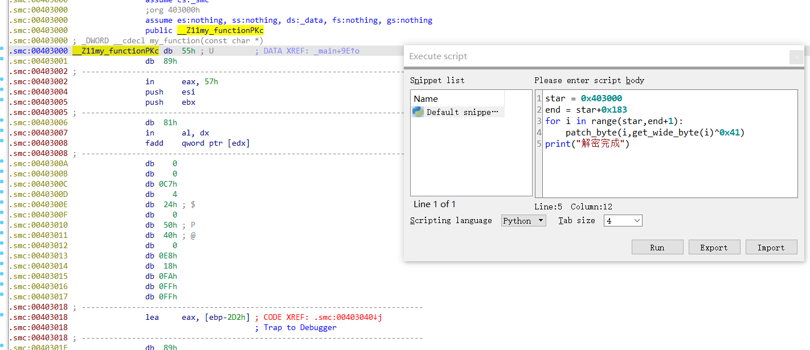The height and width of the screenshot is (350, 810).
Task: Follow the 'CODE XREF: .smc:00403040↓j' reference
Action: tap(323, 317)
